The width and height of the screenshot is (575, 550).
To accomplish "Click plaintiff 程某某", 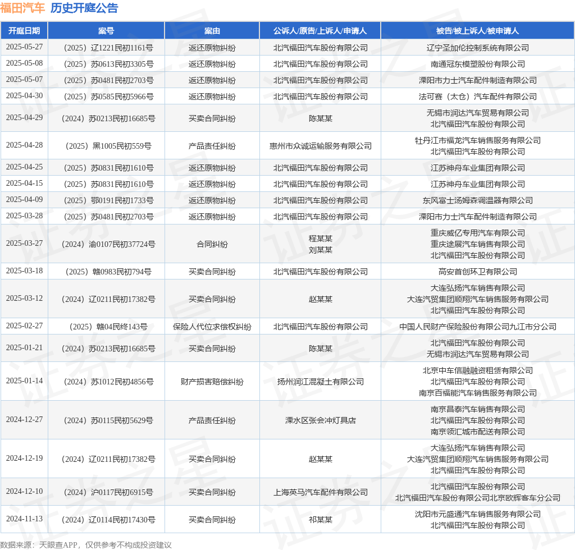I will click(x=320, y=239).
